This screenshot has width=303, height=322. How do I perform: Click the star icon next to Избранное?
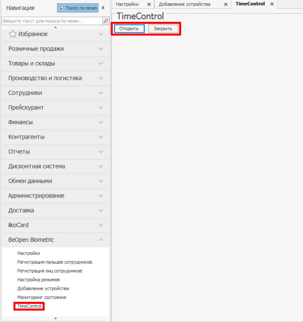pos(12,34)
